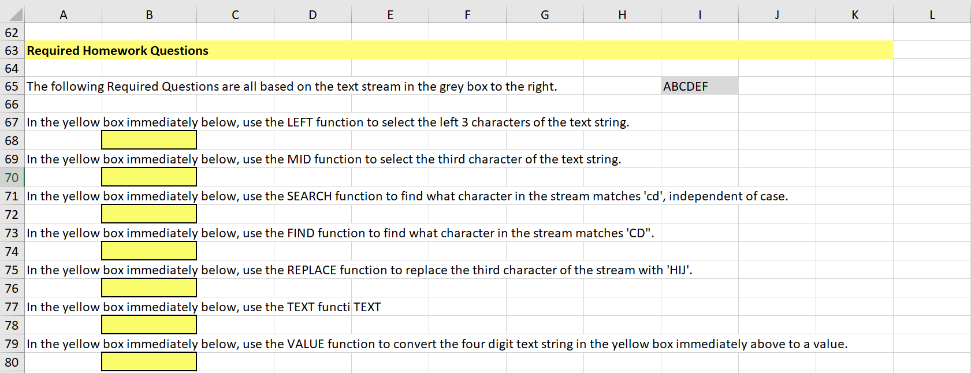This screenshot has width=971, height=373.
Task: Select yellow answer box in row 68
Action: click(149, 140)
